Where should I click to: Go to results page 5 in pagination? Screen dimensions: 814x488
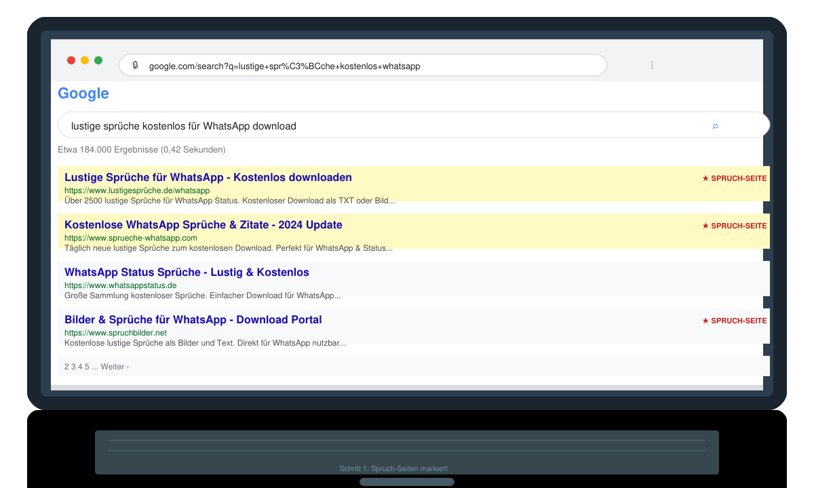[87, 367]
